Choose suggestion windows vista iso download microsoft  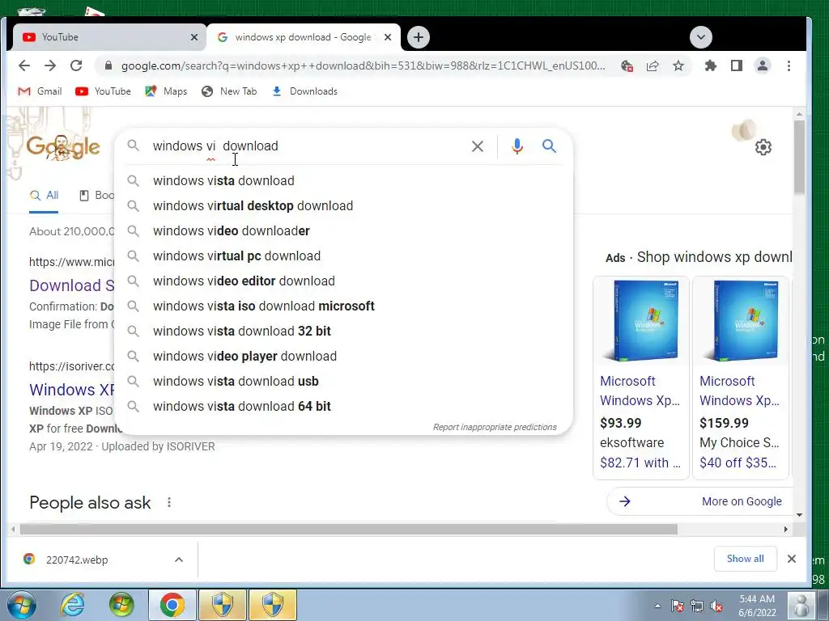tap(343, 306)
